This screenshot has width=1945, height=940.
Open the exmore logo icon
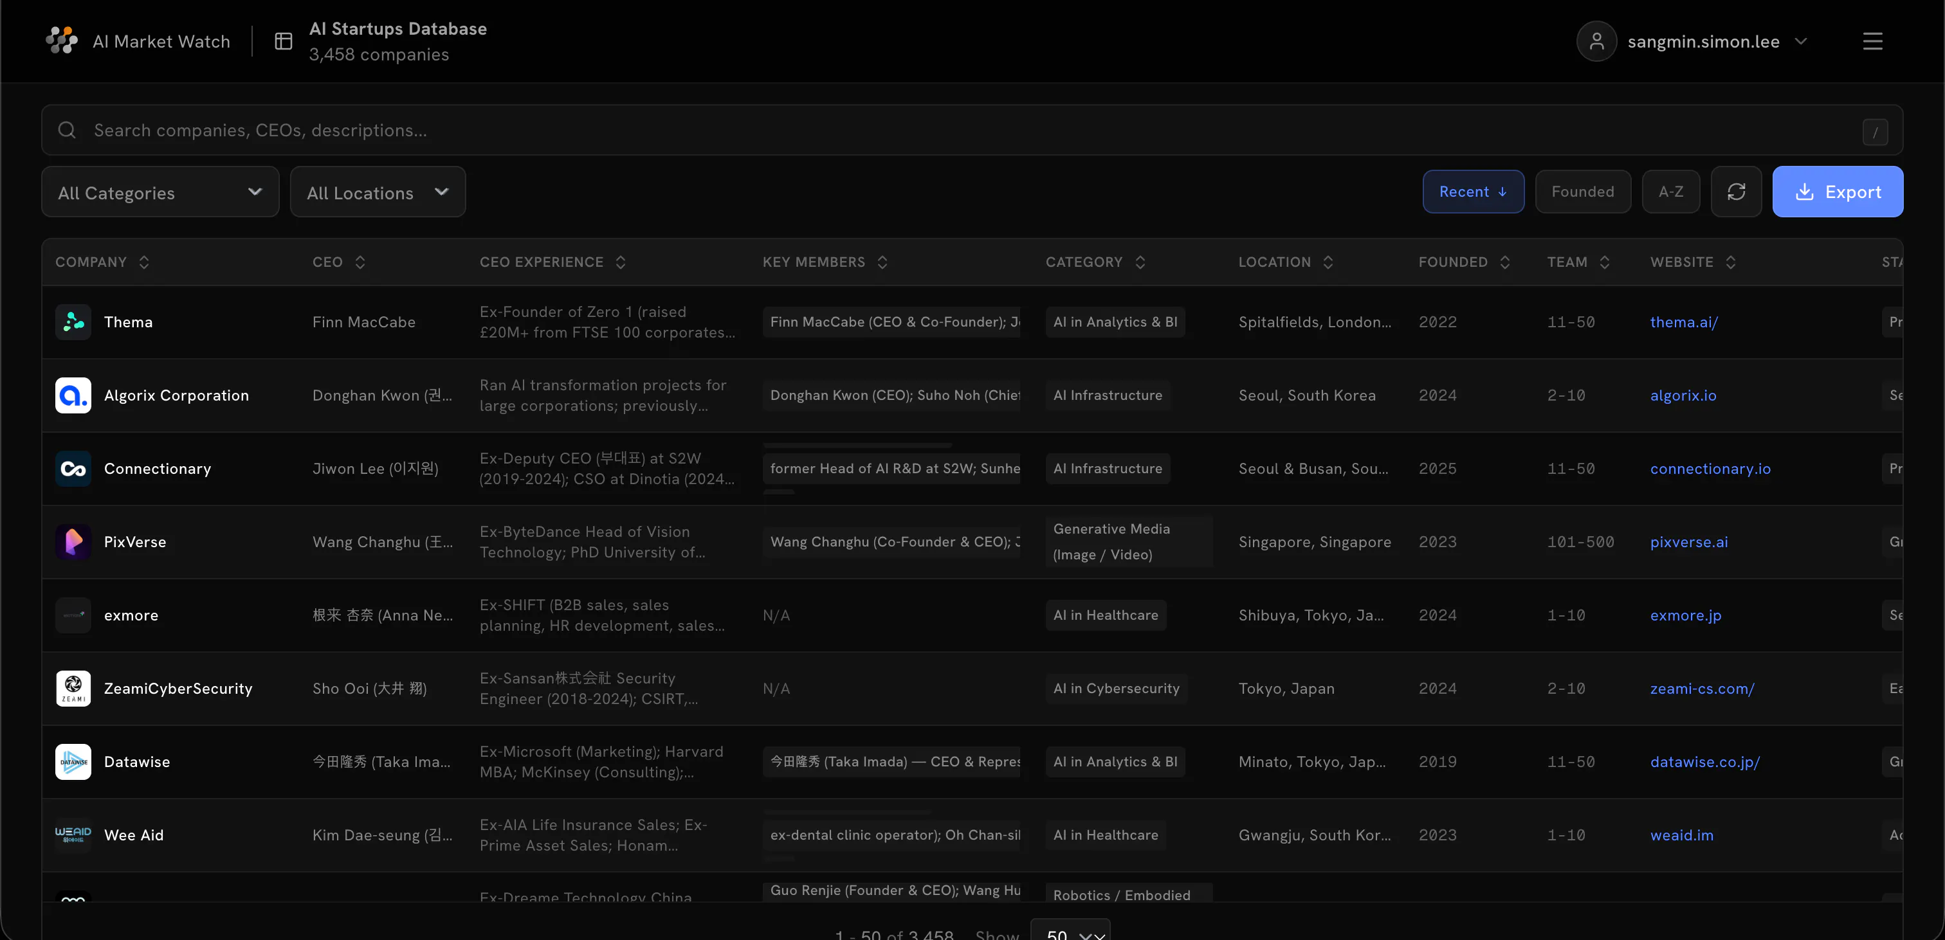click(x=73, y=615)
